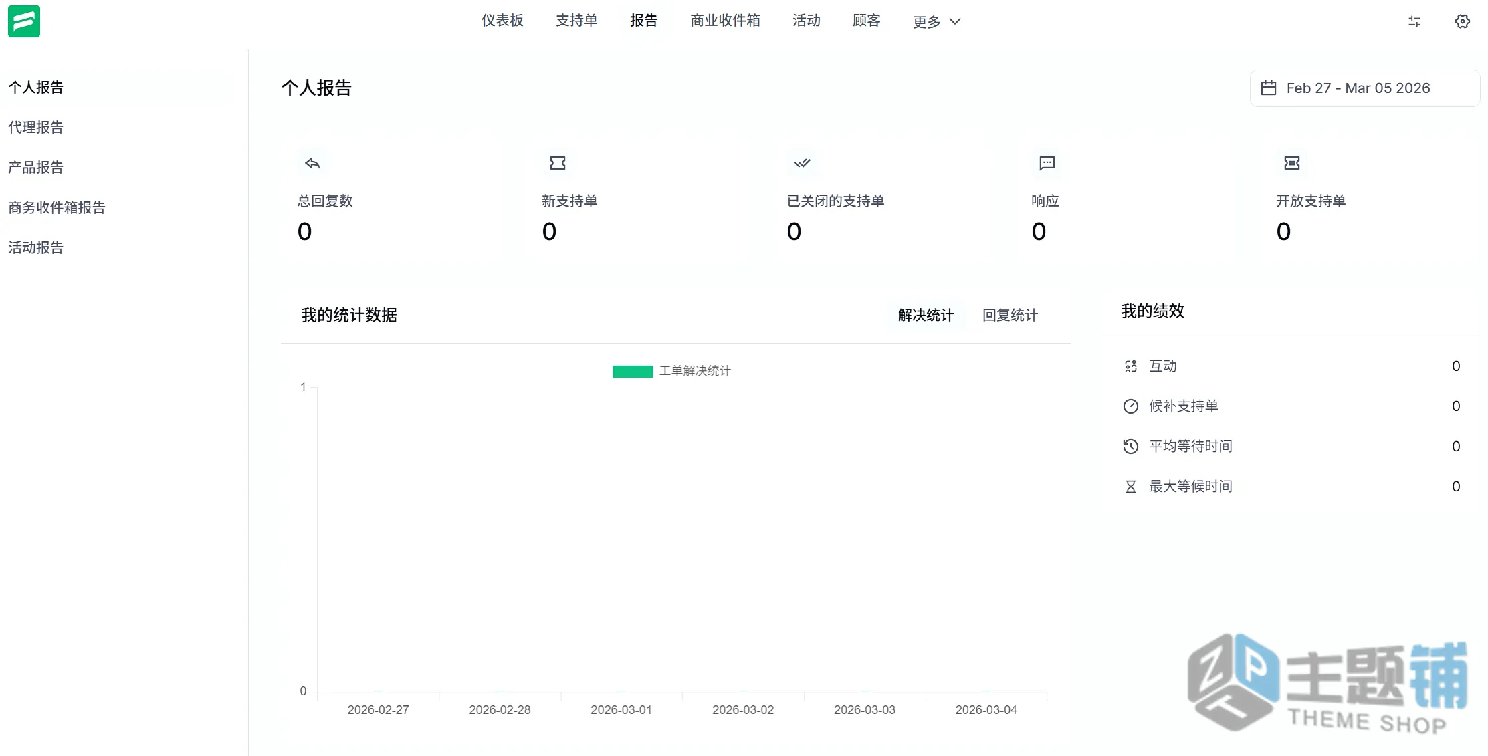Click the 我的绩效 heading
The image size is (1488, 756).
coord(1152,311)
